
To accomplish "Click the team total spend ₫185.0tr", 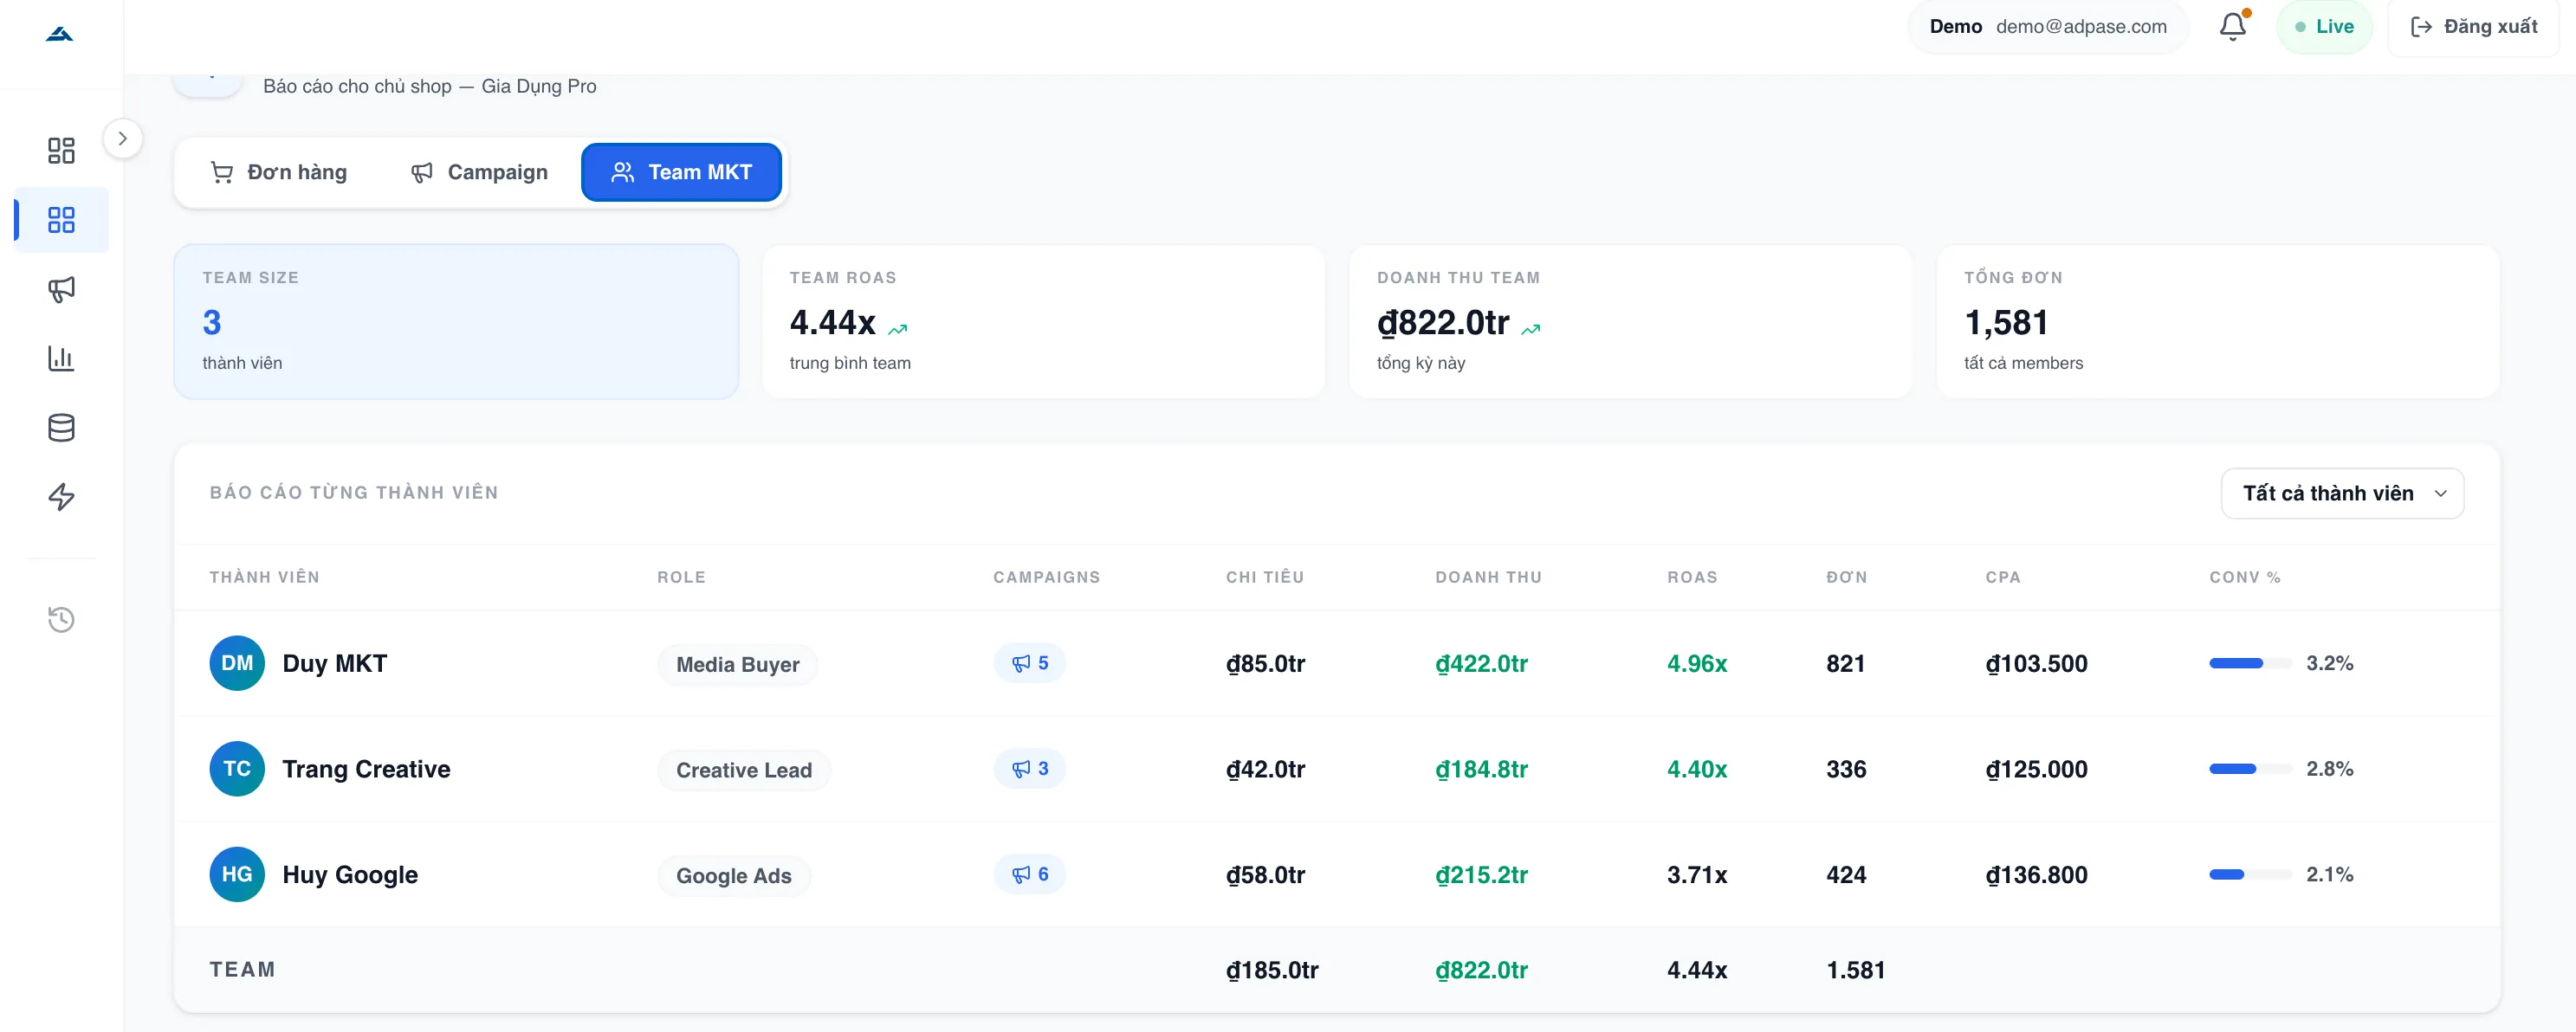I will point(1272,970).
